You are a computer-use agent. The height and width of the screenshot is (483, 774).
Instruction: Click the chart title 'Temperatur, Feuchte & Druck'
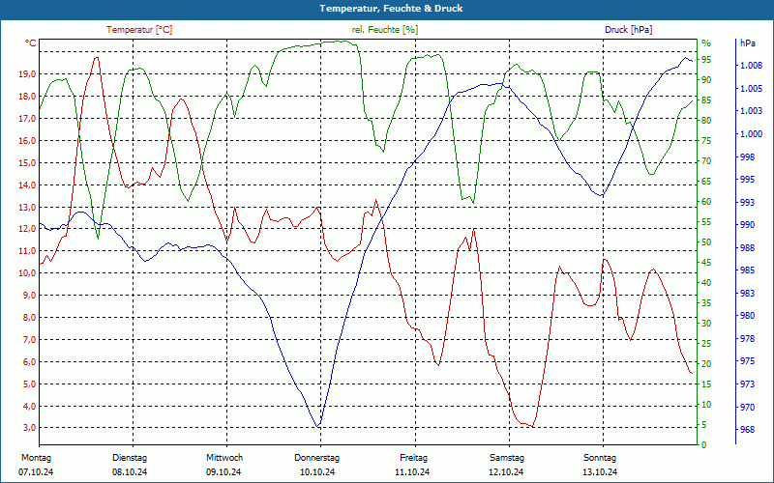click(391, 9)
